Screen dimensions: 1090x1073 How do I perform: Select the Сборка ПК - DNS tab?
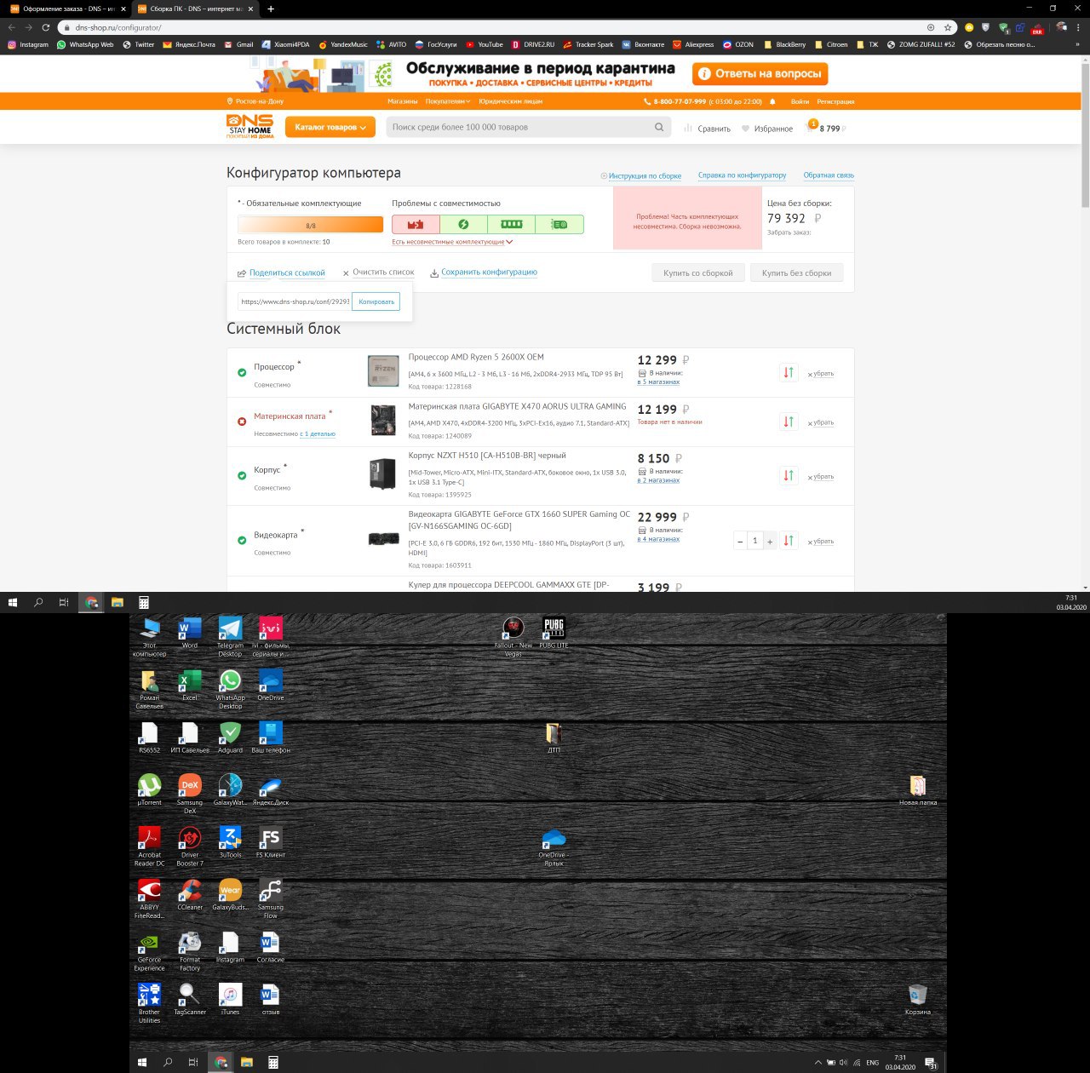pos(196,9)
